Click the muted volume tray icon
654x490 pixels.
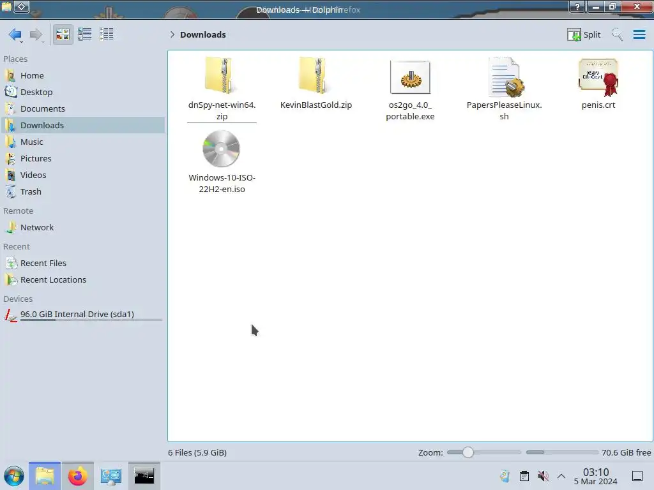click(543, 476)
